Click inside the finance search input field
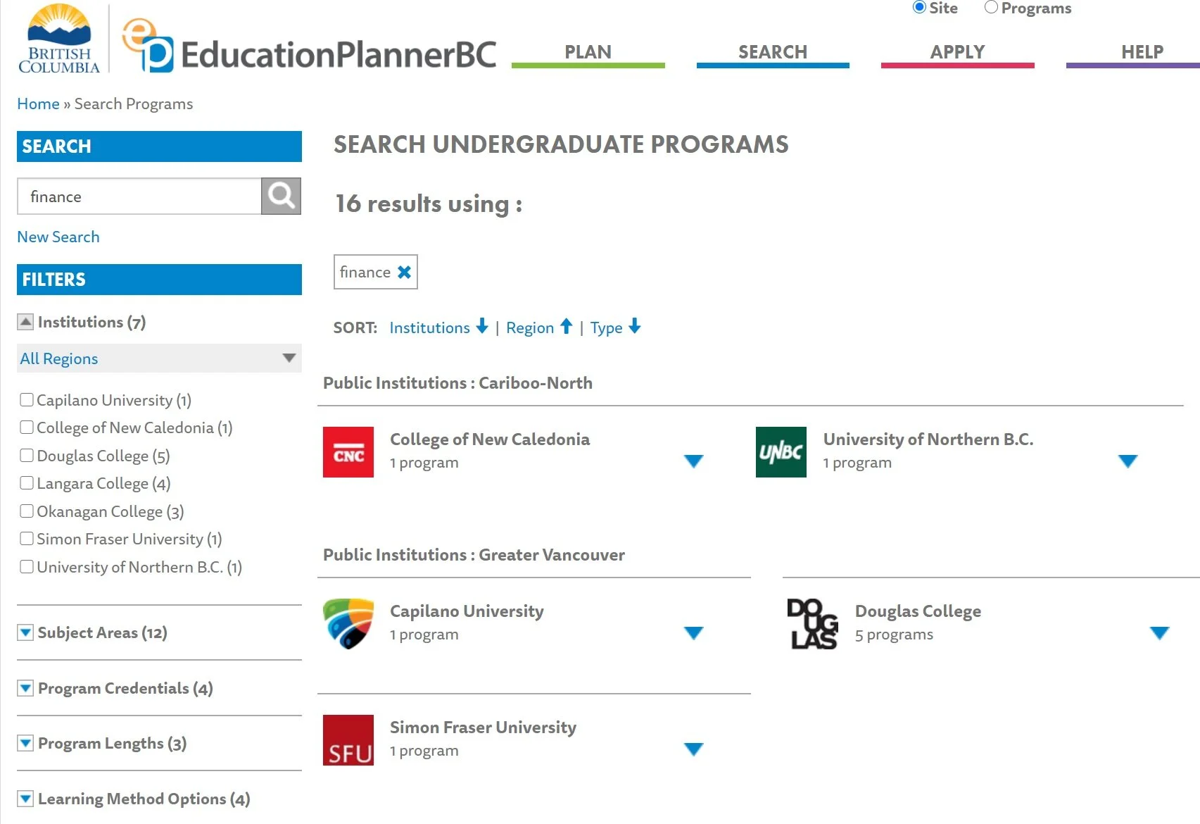The width and height of the screenshot is (1200, 824). [137, 196]
